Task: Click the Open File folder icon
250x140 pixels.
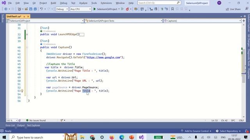Action: point(26,9)
